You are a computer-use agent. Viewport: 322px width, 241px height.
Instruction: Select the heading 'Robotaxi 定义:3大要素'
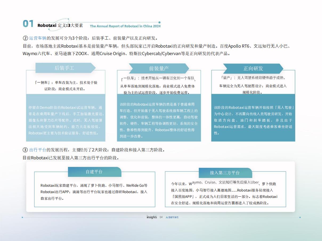[x=60, y=26]
